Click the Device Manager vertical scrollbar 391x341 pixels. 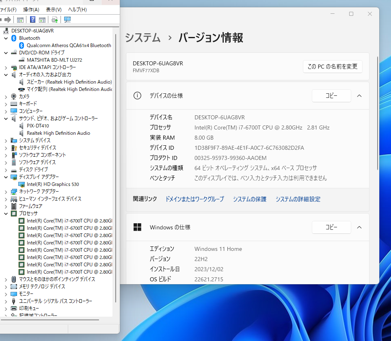coord(116,168)
